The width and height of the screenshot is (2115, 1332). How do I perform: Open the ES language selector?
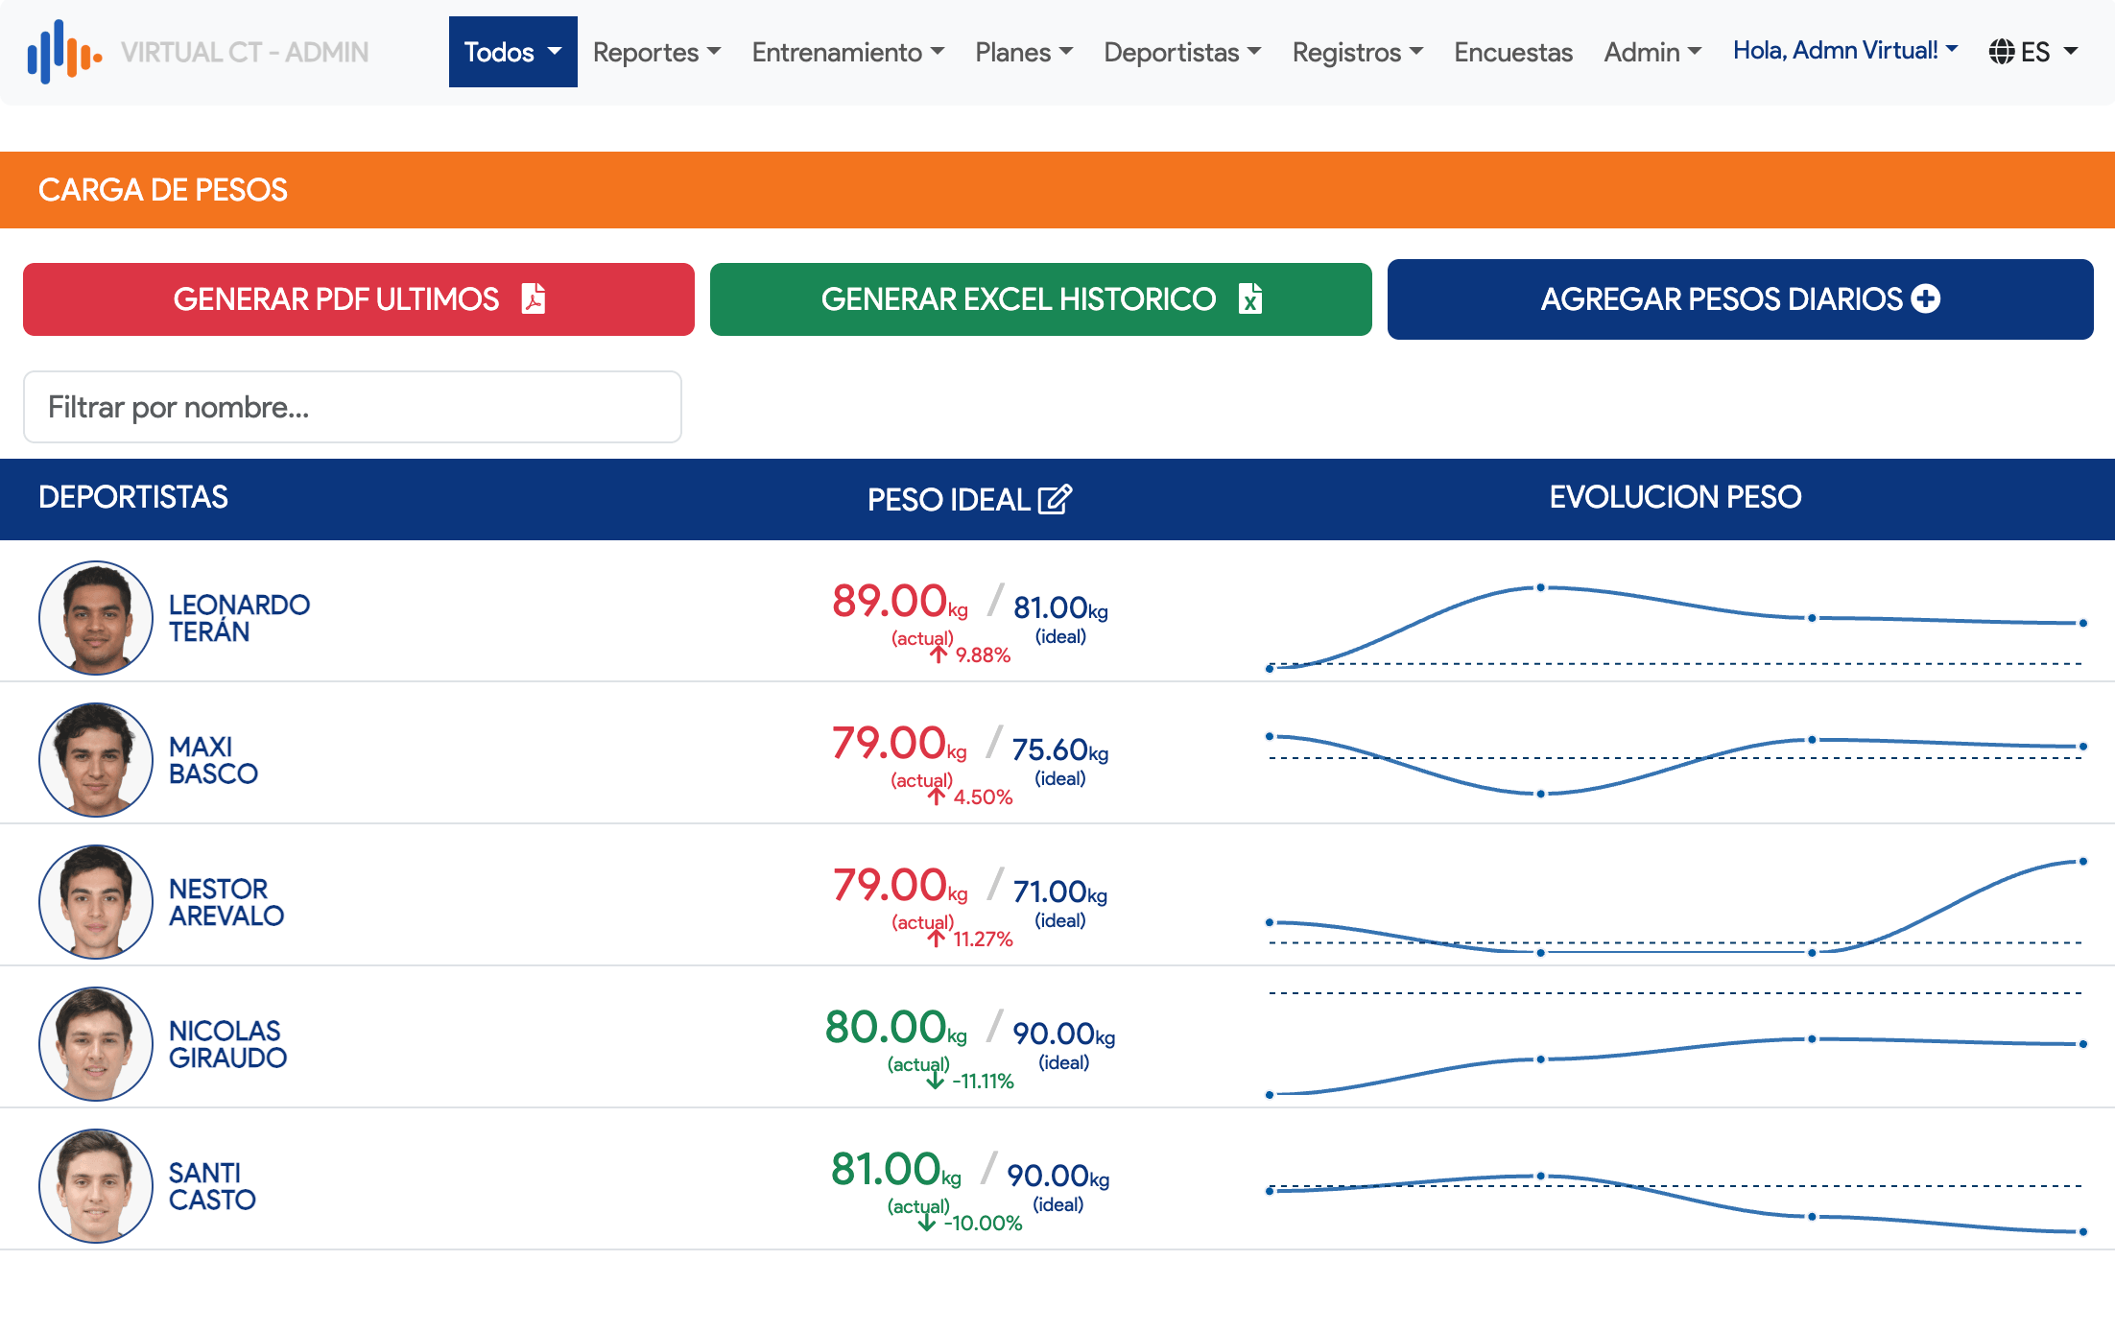(2036, 52)
